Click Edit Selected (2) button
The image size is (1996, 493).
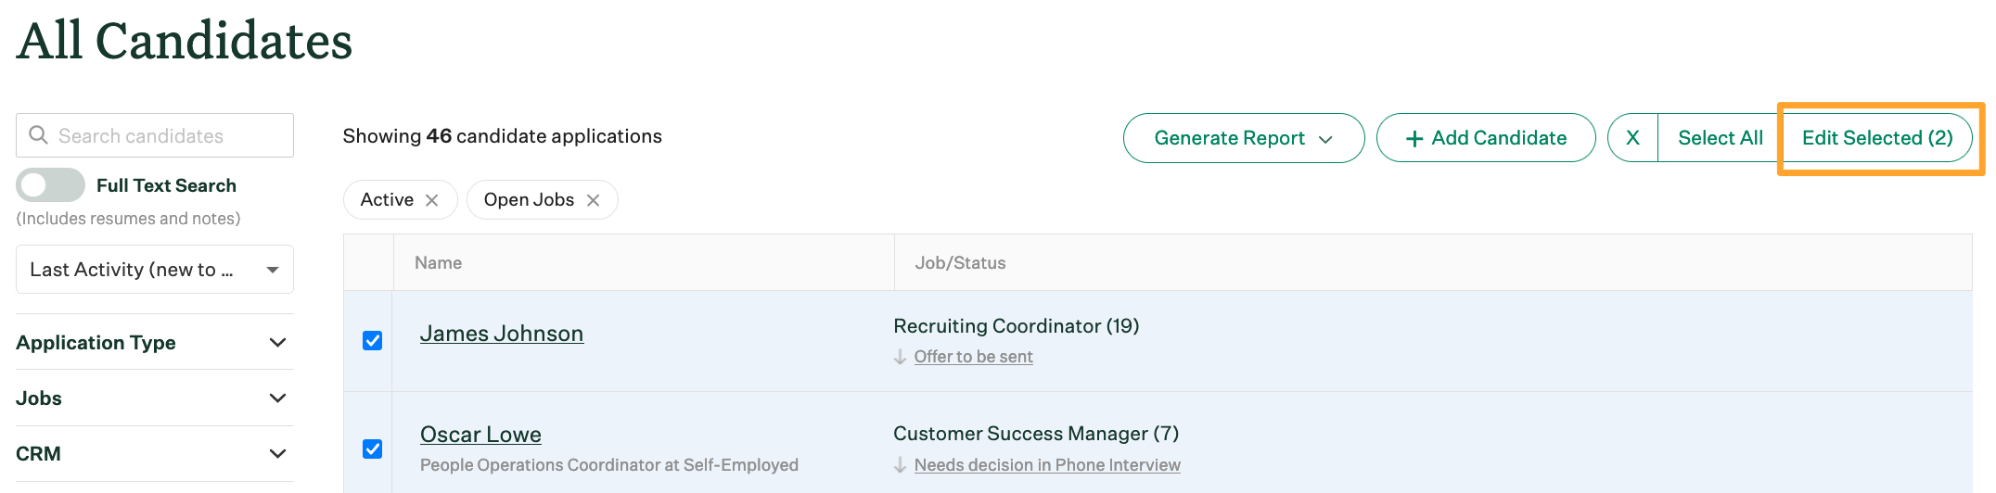[x=1876, y=138]
